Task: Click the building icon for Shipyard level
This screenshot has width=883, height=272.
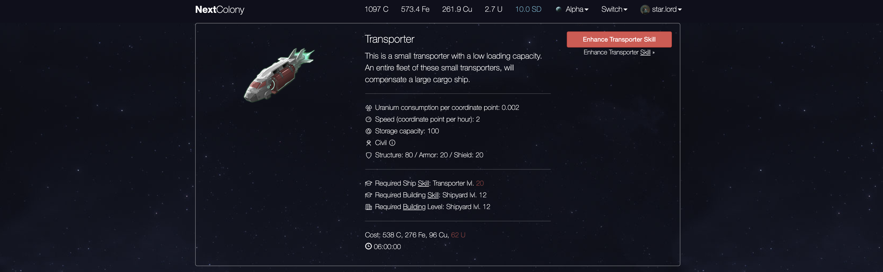Action: coord(368,207)
